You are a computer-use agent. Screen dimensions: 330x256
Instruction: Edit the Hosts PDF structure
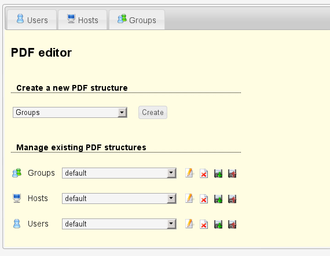point(190,199)
